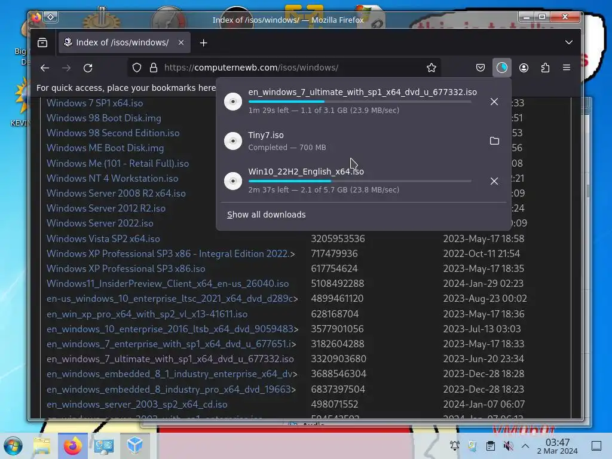Go back using the back arrow

[x=45, y=68]
